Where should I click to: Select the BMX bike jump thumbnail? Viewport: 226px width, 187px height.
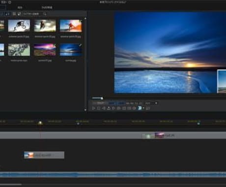coord(19,26)
